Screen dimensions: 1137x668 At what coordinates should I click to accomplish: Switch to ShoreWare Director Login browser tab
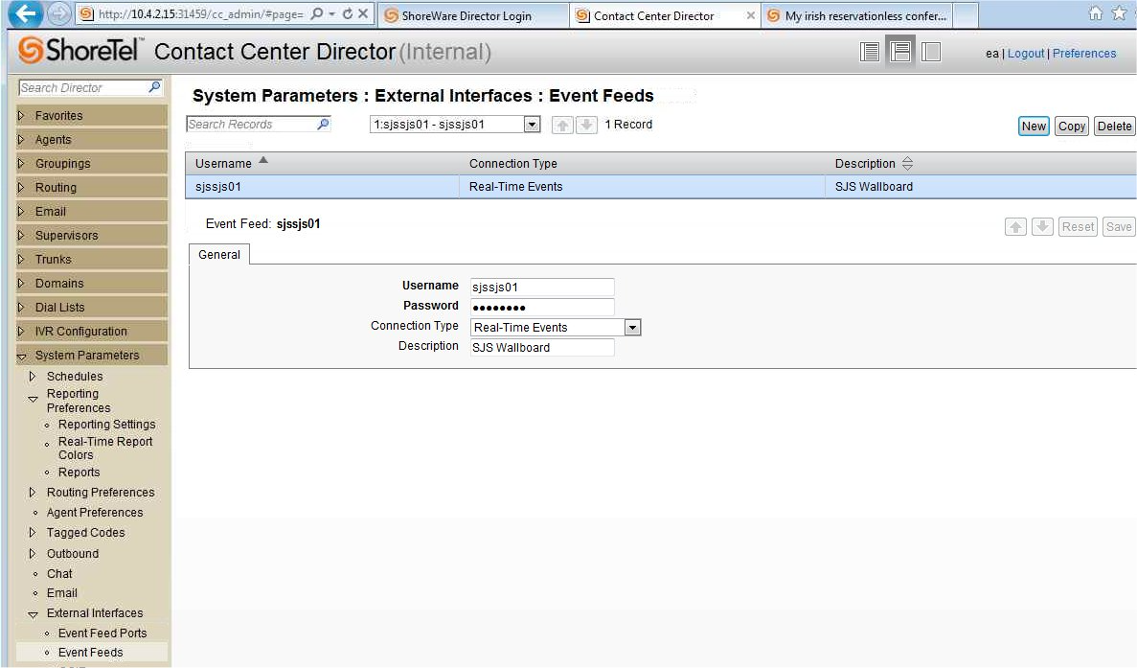[x=466, y=16]
